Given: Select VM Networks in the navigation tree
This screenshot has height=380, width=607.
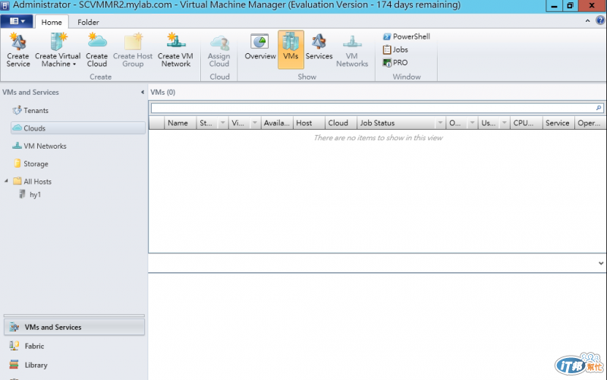Looking at the screenshot, I should click(39, 146).
